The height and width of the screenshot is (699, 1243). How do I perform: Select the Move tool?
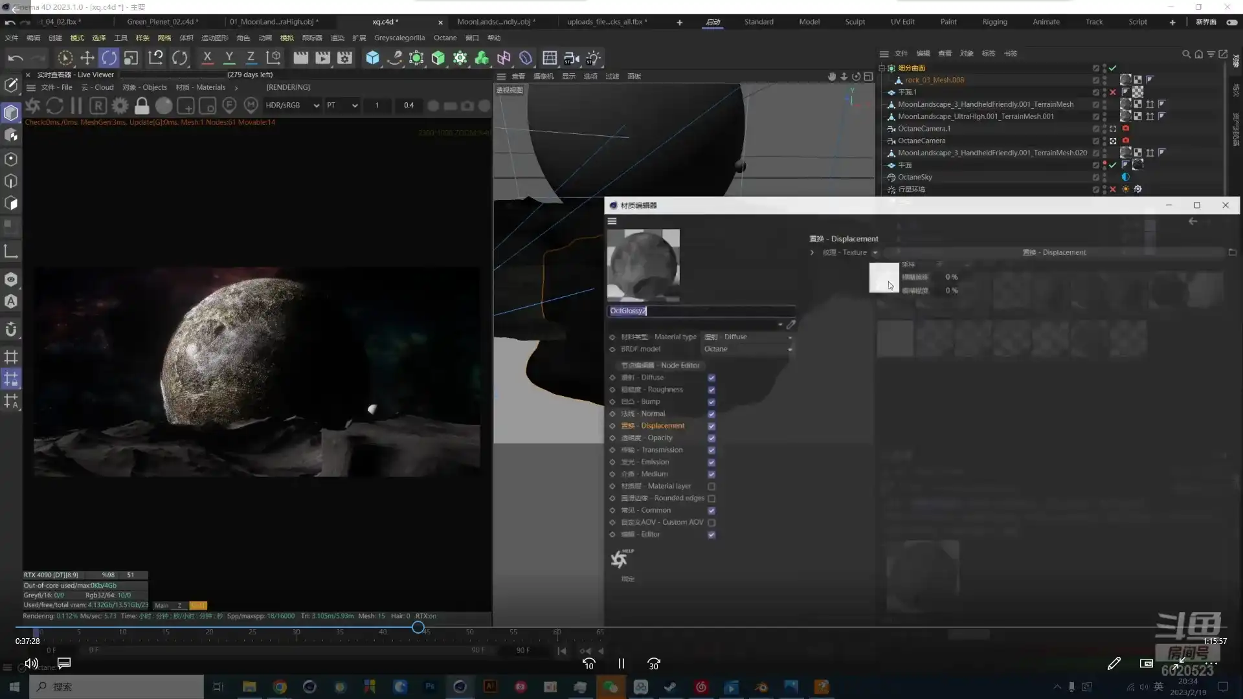[x=87, y=58]
